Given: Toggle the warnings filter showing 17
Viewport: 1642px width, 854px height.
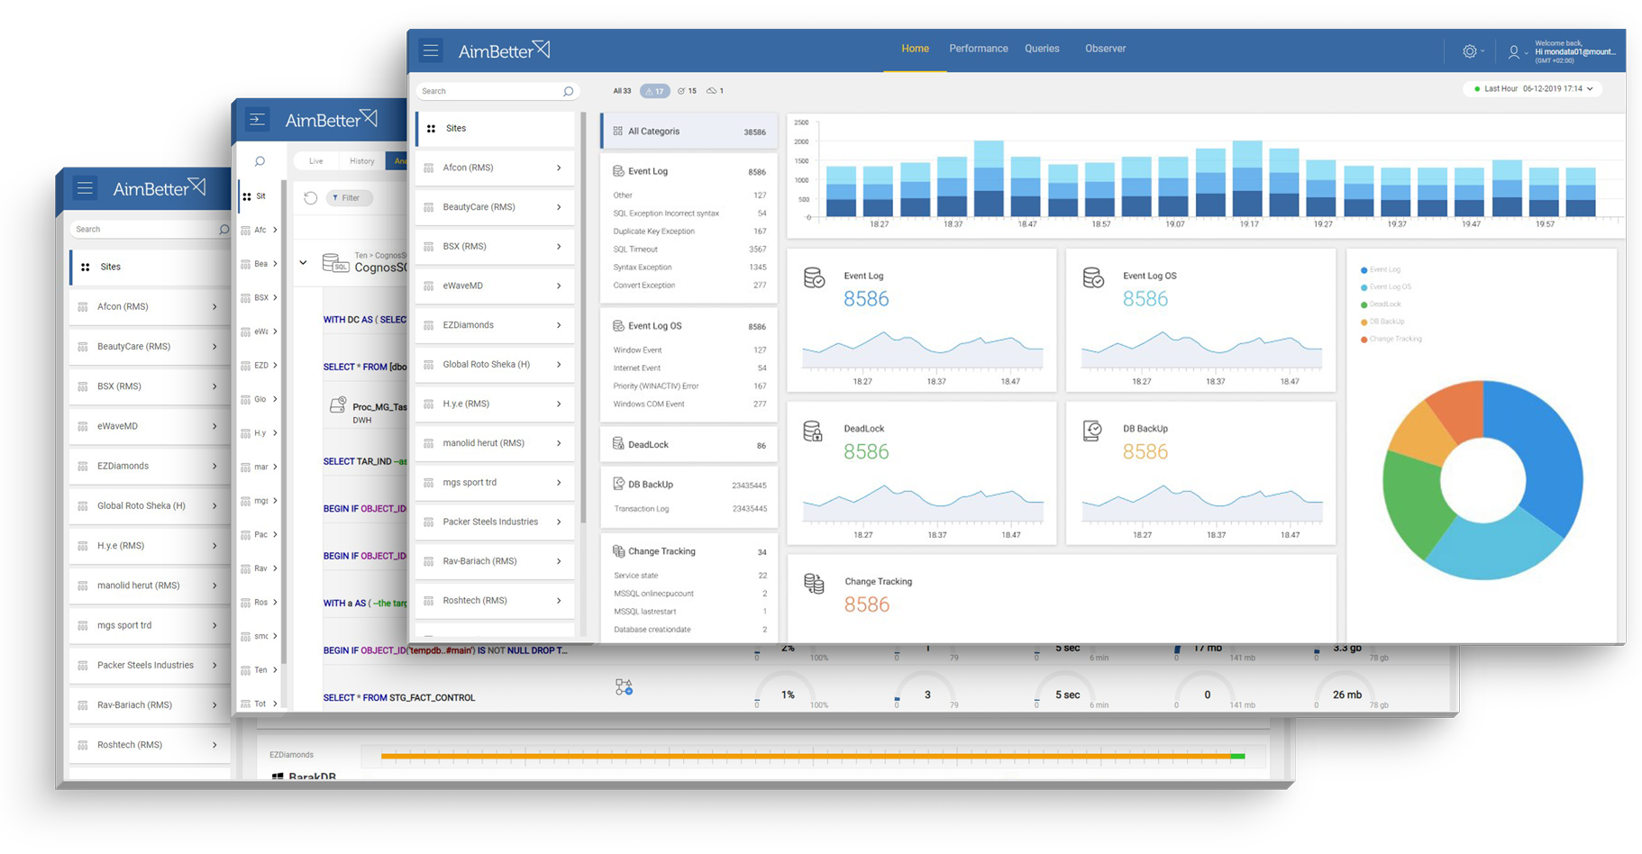Looking at the screenshot, I should pyautogui.click(x=655, y=90).
